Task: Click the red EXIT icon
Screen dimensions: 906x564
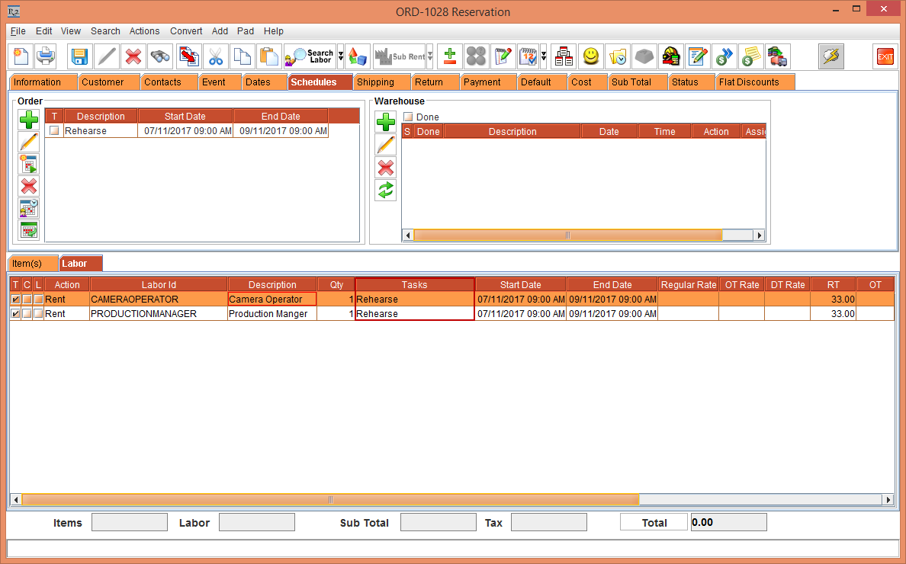Action: click(885, 56)
